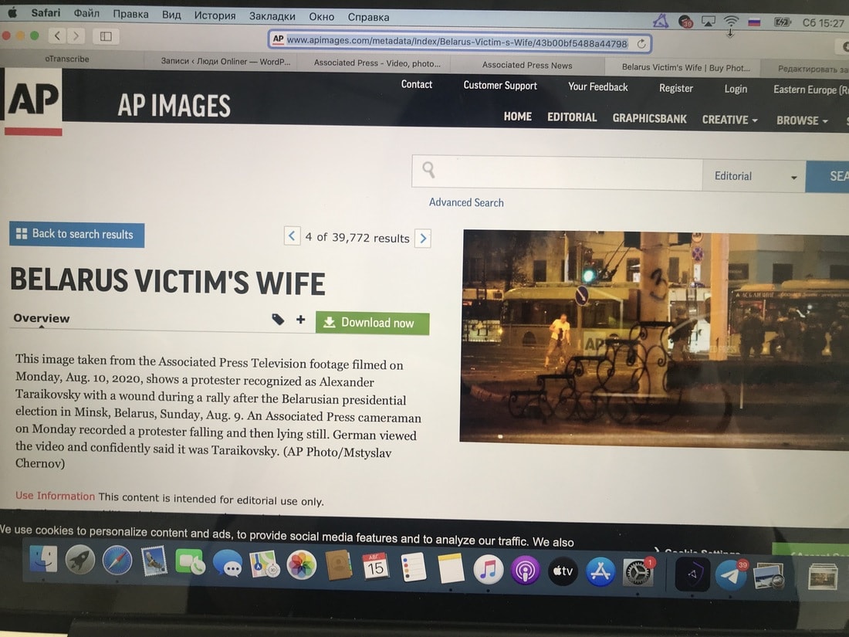Switch to the oTranscribe tab
This screenshot has height=637, width=849.
point(67,59)
